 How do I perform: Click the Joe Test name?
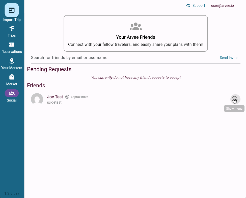pyautogui.click(x=55, y=97)
